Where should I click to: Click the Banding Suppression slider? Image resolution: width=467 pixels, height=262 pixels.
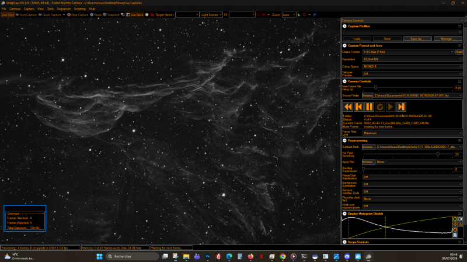click(408, 169)
